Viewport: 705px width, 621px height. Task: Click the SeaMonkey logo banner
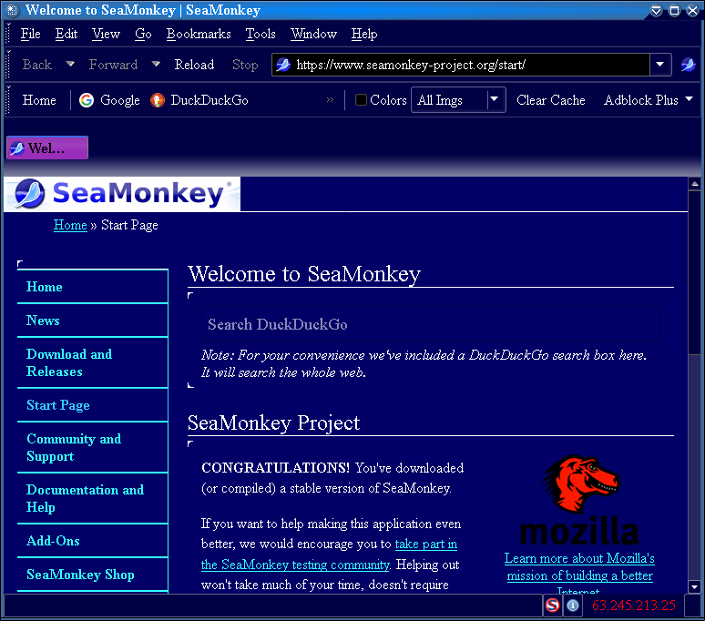tap(122, 194)
